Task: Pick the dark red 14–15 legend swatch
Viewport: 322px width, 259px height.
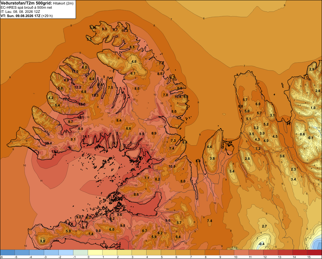Action: [300, 252]
